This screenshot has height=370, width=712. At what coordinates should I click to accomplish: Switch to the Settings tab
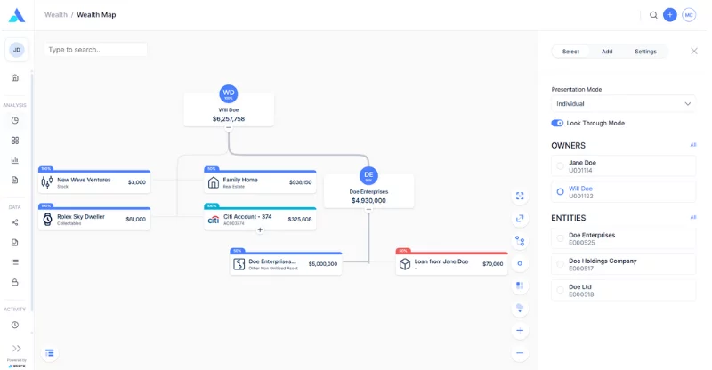click(645, 52)
